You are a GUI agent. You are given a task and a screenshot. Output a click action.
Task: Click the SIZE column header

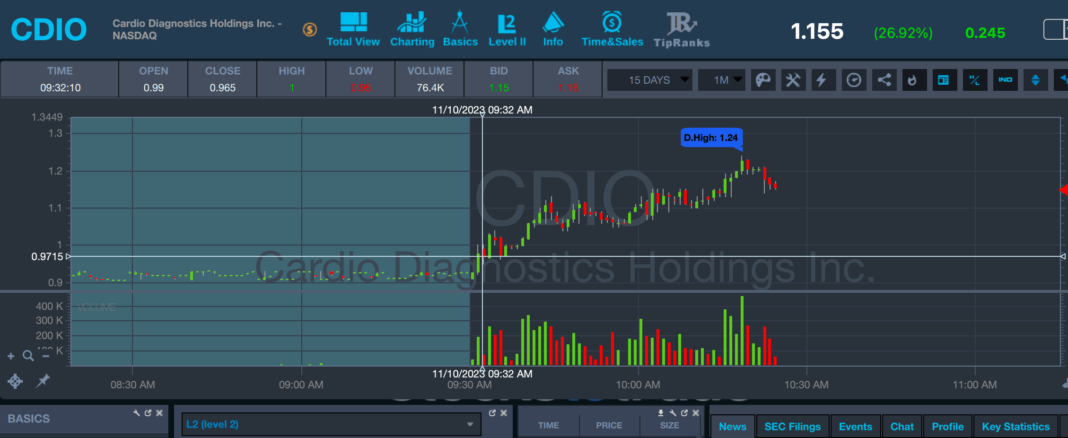(670, 425)
